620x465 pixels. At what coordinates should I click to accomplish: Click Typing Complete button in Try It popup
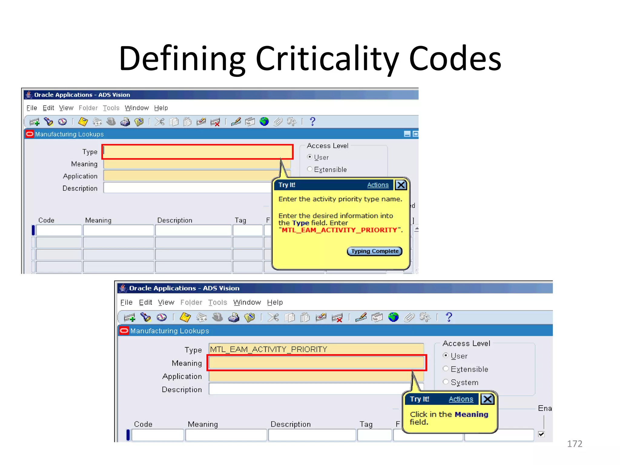375,251
